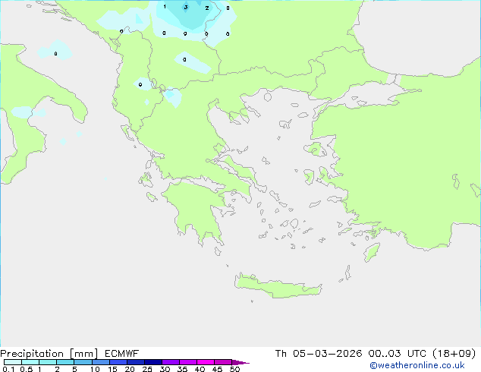481x372 pixels.
Task: Click the '2' precipitation value near the map top
Action: click(x=207, y=8)
